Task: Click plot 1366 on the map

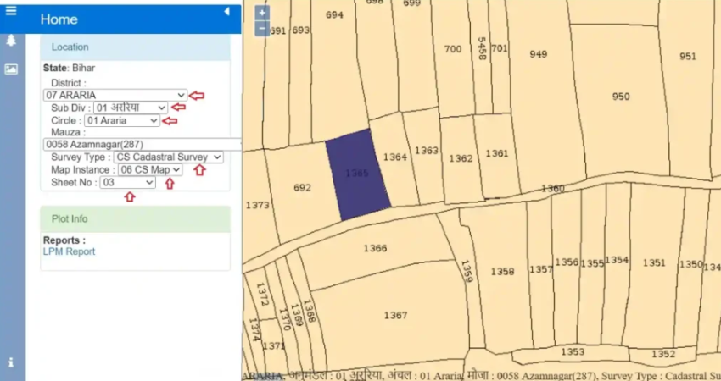Action: [x=374, y=248]
